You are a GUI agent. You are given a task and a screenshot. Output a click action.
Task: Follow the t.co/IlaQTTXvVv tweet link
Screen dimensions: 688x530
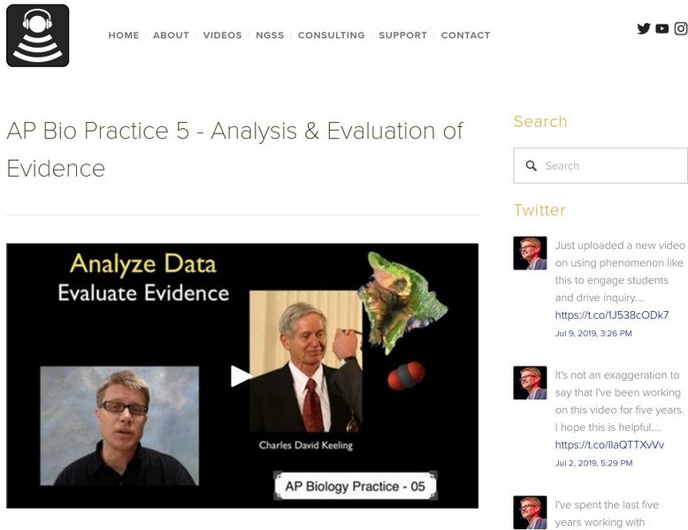click(609, 444)
